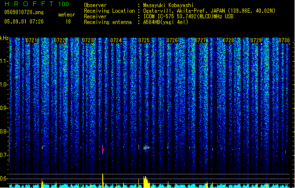Click the kHz axis unit label
This screenshot has width=295, height=188.
(x=4, y=38)
